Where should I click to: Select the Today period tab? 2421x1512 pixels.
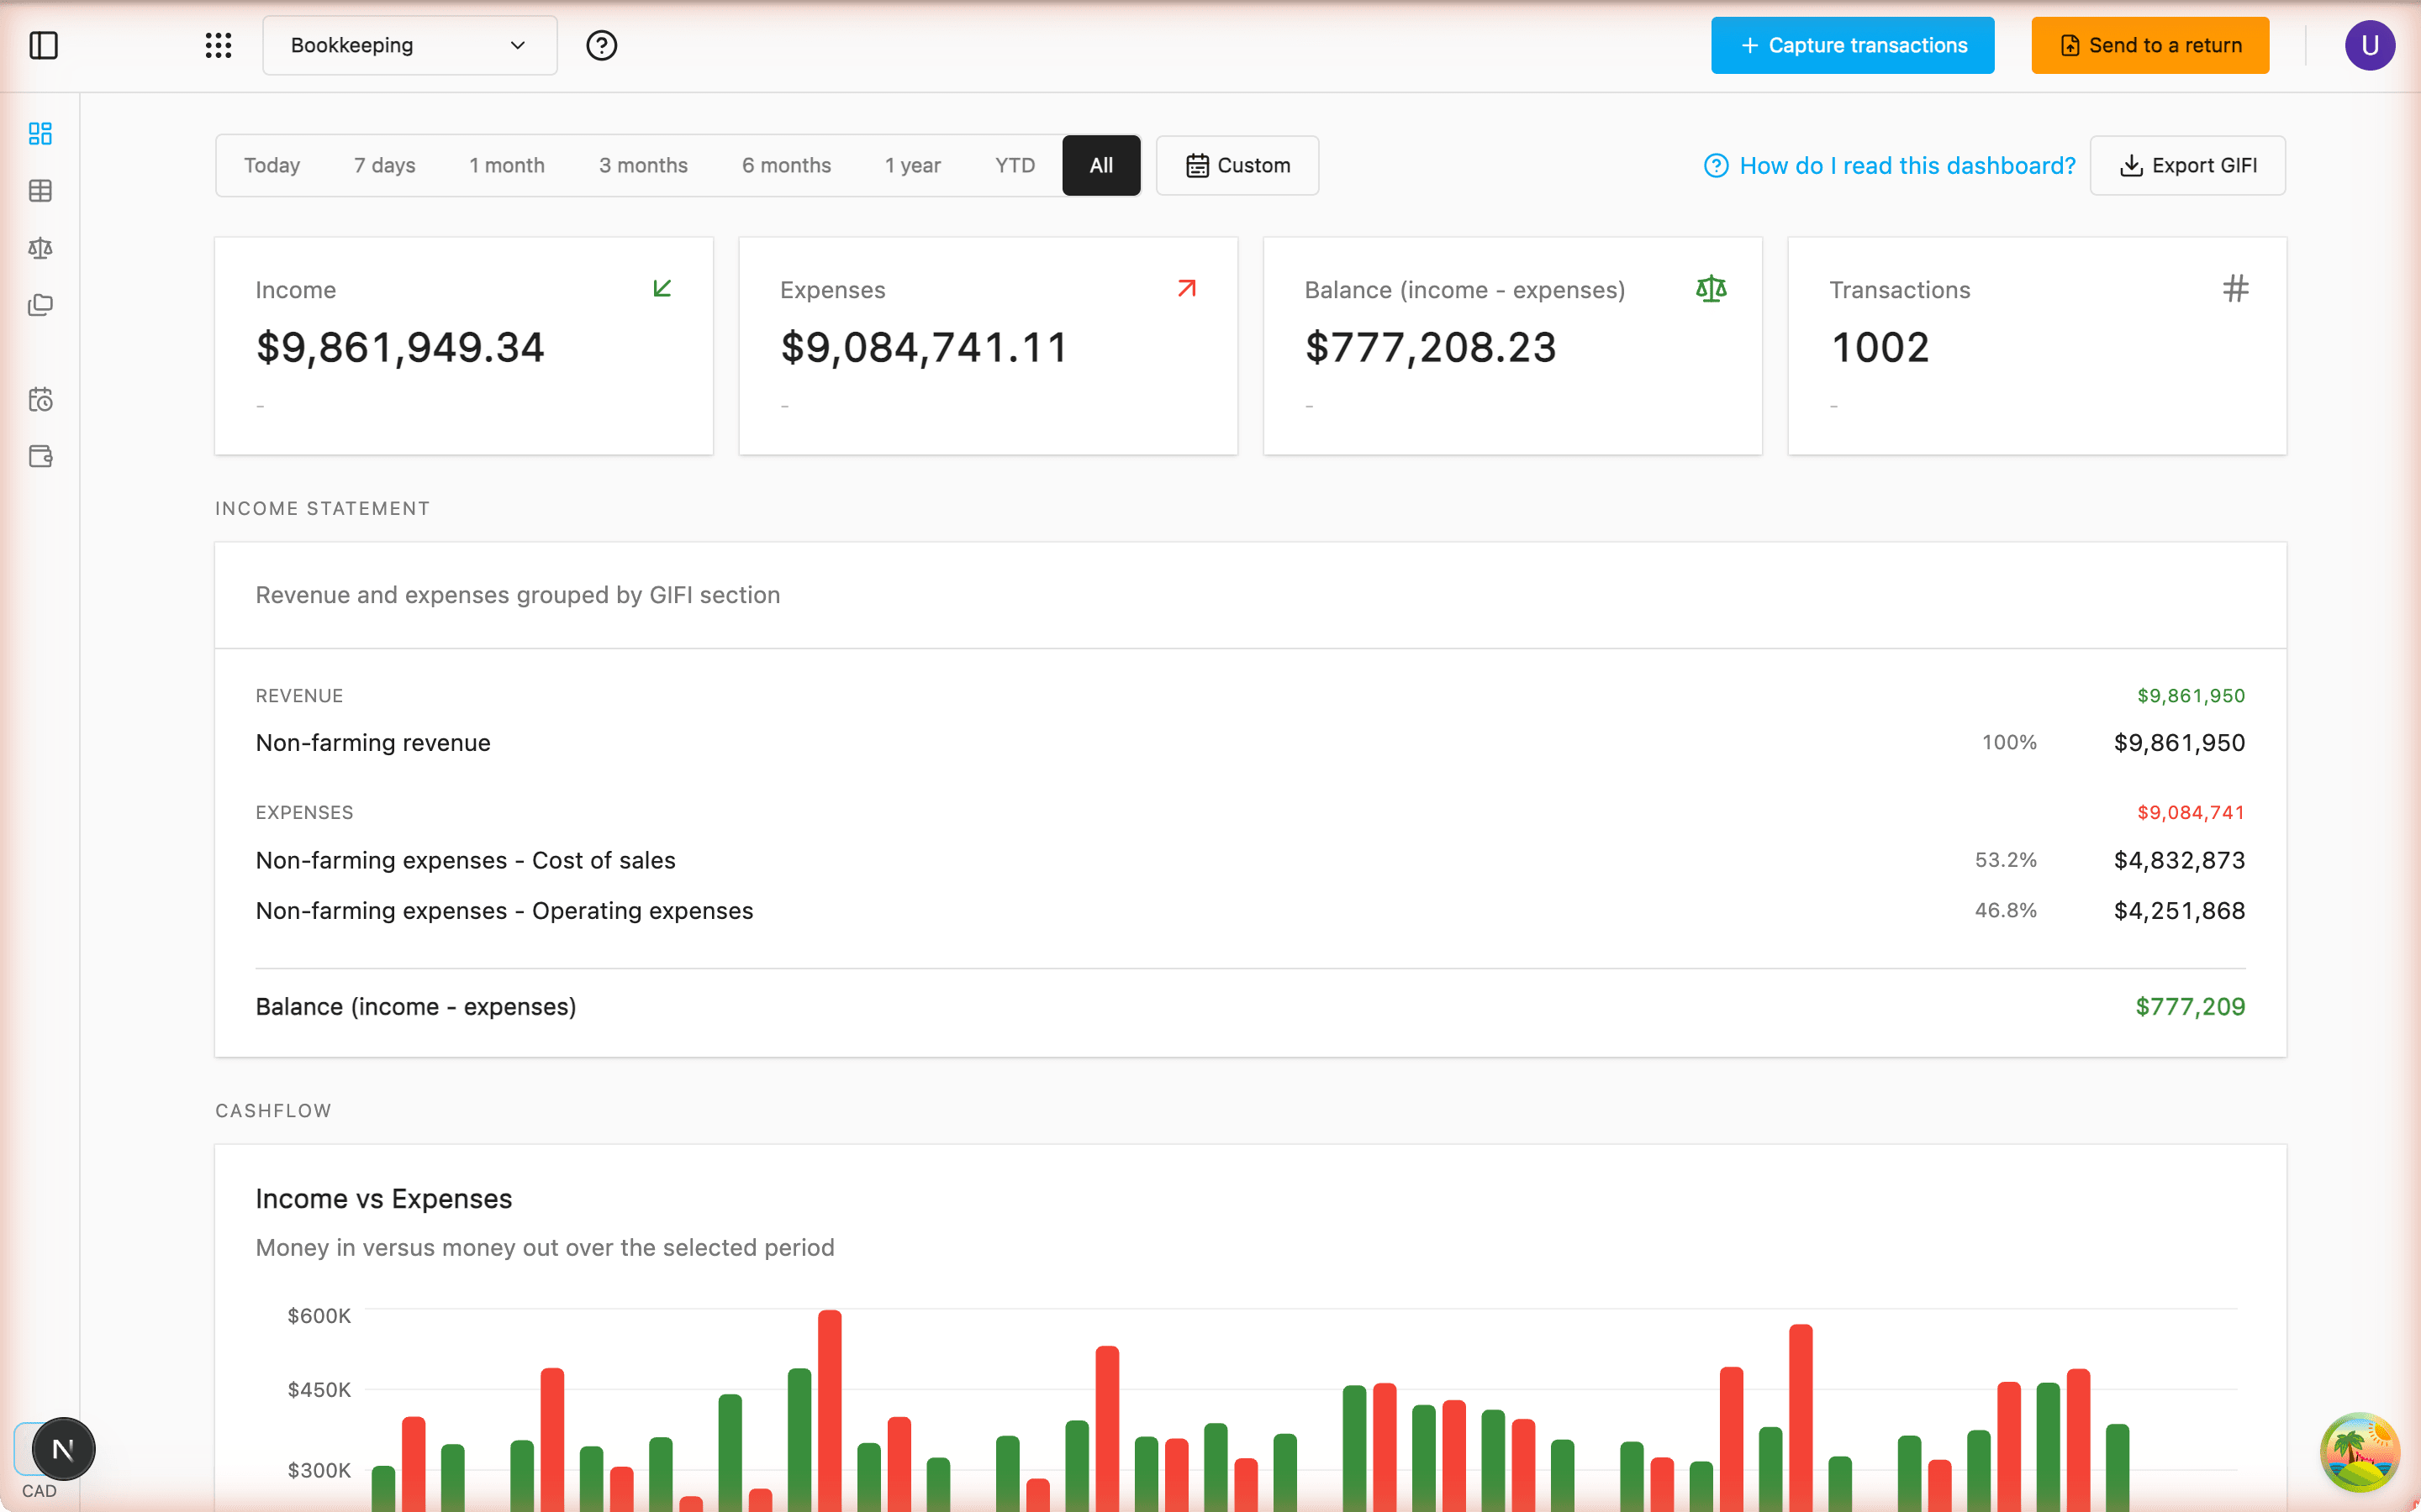[272, 165]
